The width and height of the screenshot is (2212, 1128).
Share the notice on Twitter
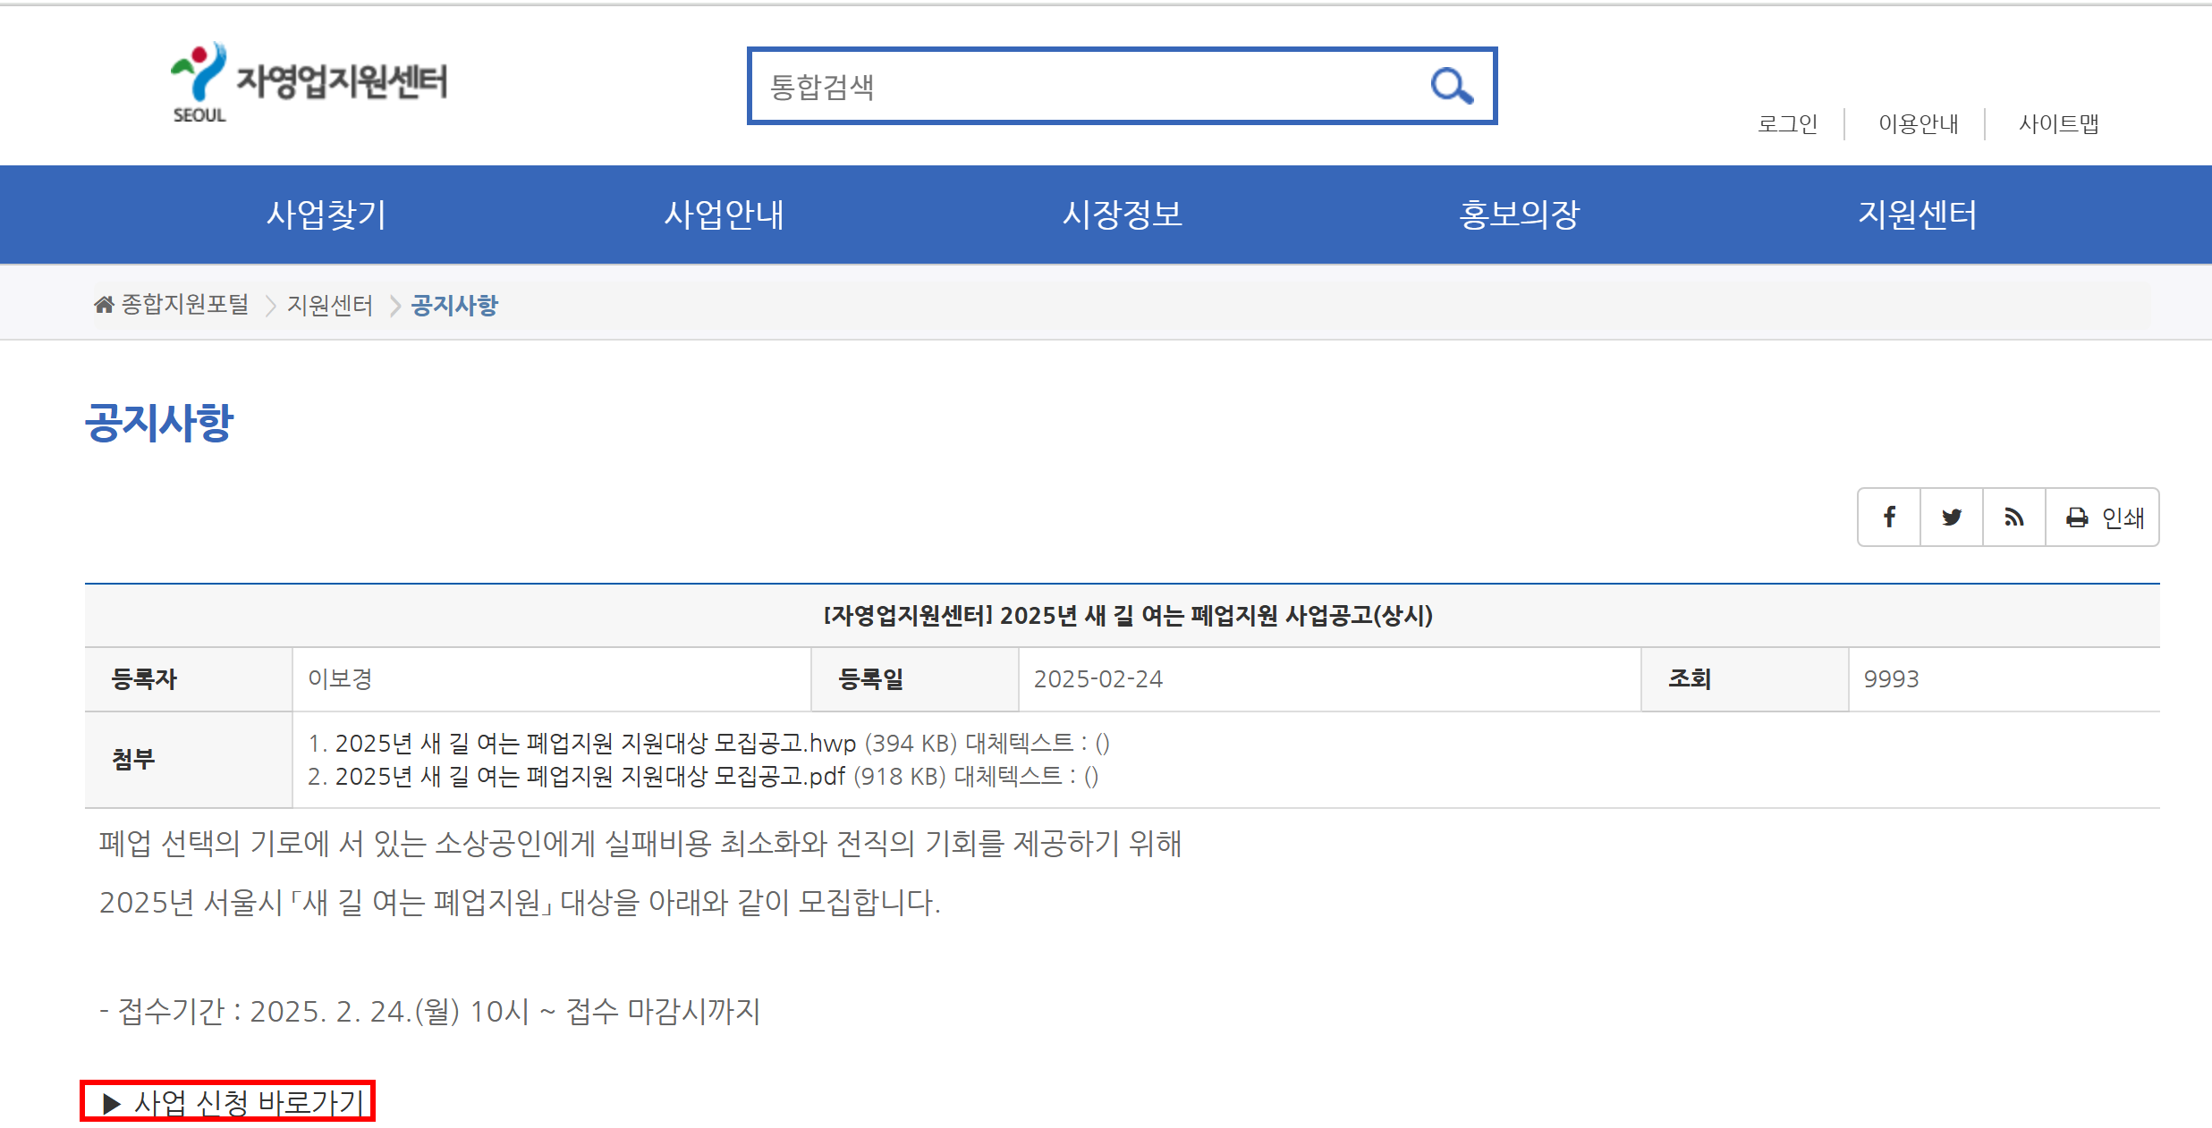[x=1952, y=517]
